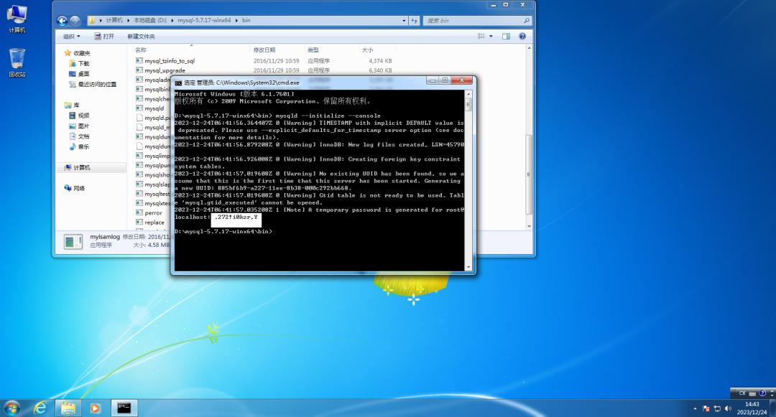The width and height of the screenshot is (776, 417).
Task: Select the mysql_tzinfo_to_sql file icon
Action: point(139,61)
